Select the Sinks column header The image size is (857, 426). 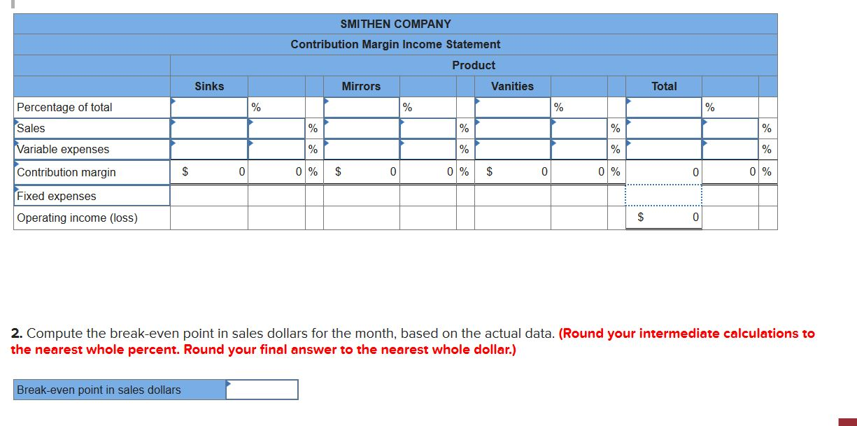pyautogui.click(x=210, y=86)
